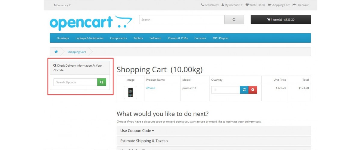The height and width of the screenshot is (150, 361).
Task: Select Phones & PDAs category
Action: (x=177, y=38)
